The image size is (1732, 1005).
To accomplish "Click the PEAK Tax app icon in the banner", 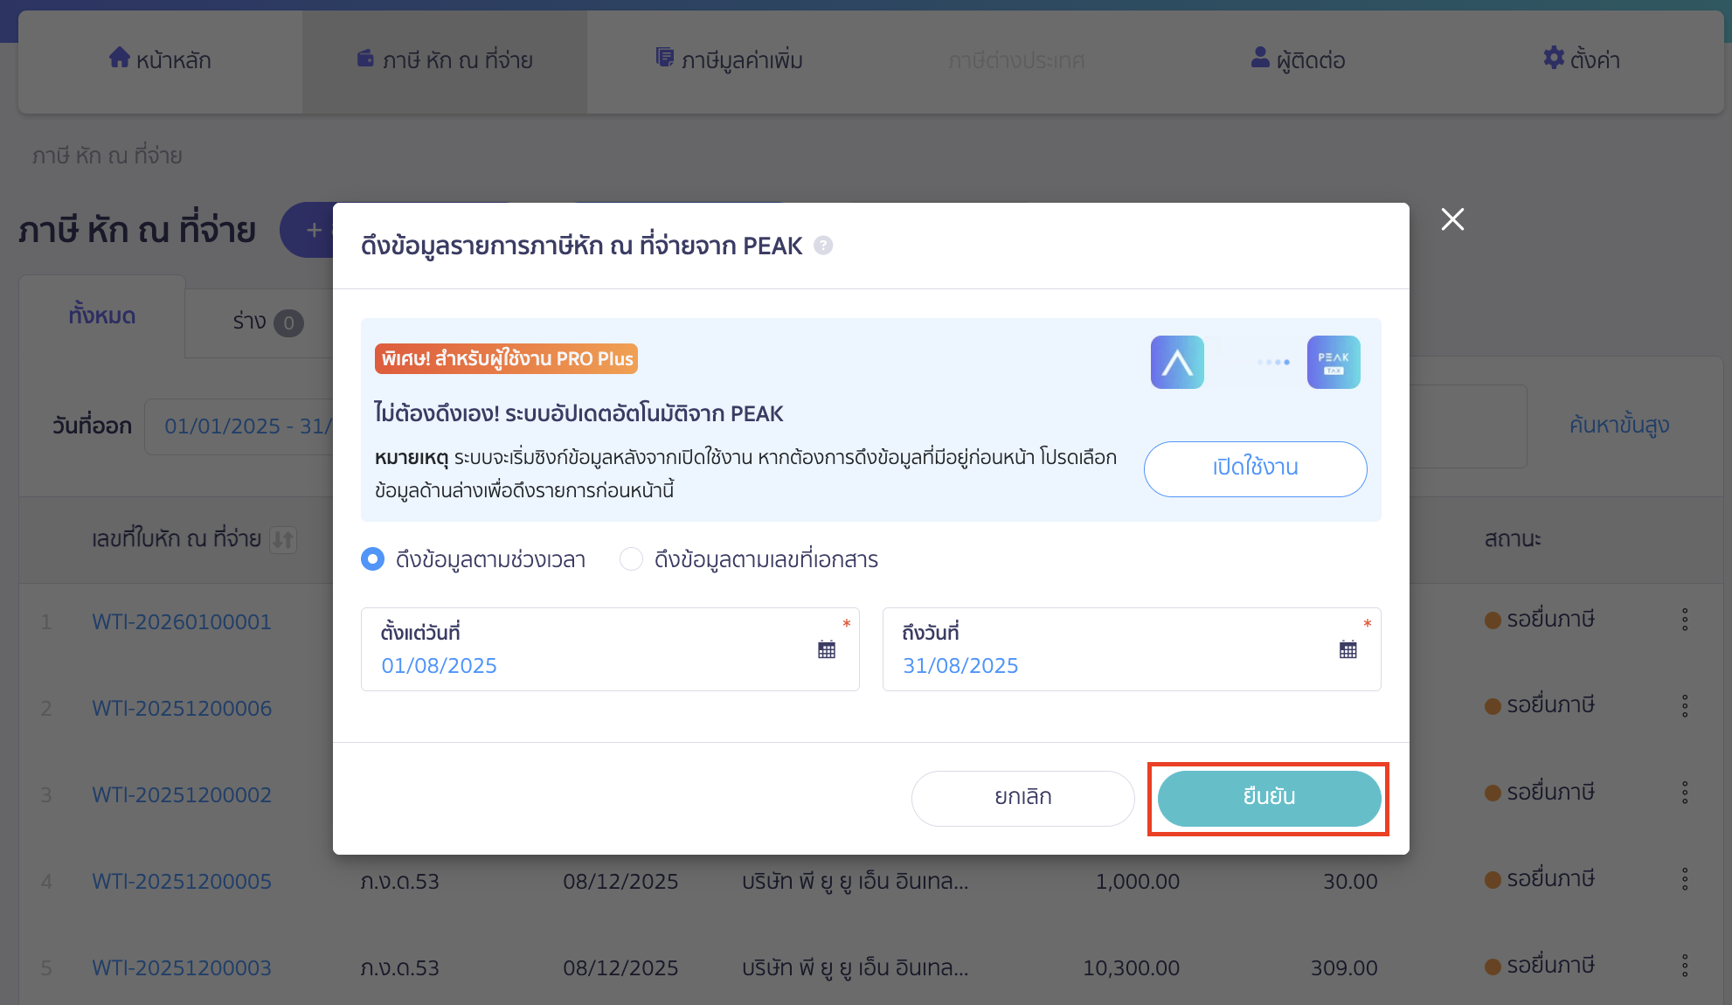I will click(1334, 362).
